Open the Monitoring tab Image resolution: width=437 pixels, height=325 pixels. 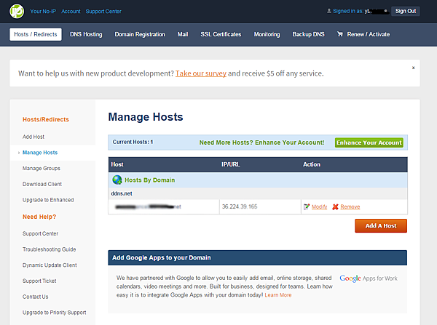coord(267,34)
